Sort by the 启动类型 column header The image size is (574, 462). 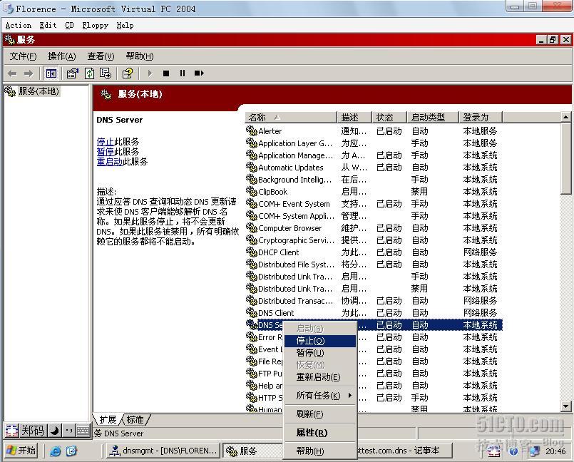tap(433, 117)
